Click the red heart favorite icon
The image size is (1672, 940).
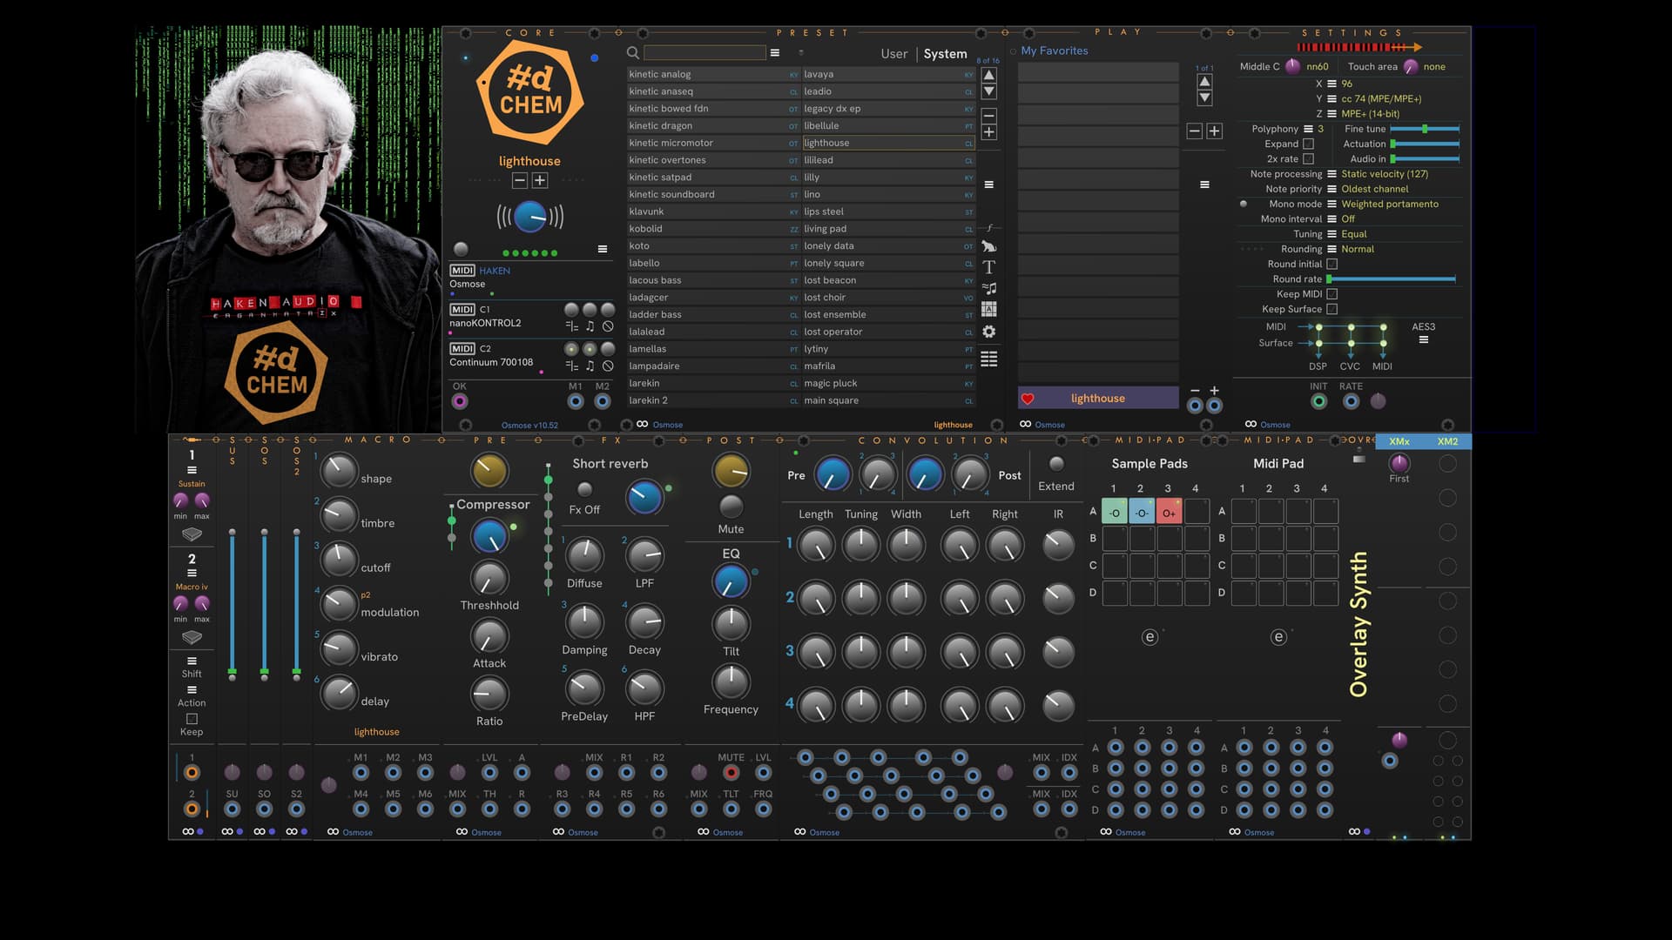(x=1028, y=399)
